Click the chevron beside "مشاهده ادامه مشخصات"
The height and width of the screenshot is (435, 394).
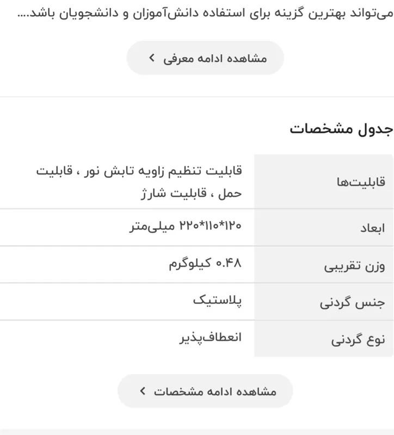pos(143,391)
